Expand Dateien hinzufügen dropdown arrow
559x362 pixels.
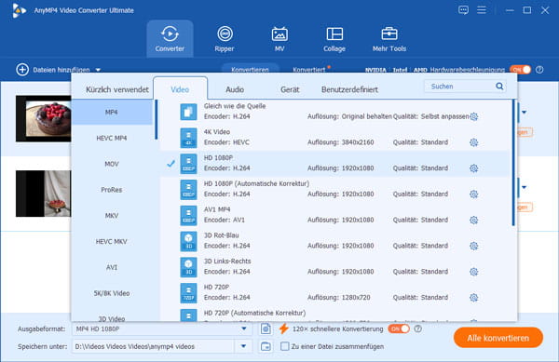pos(98,70)
